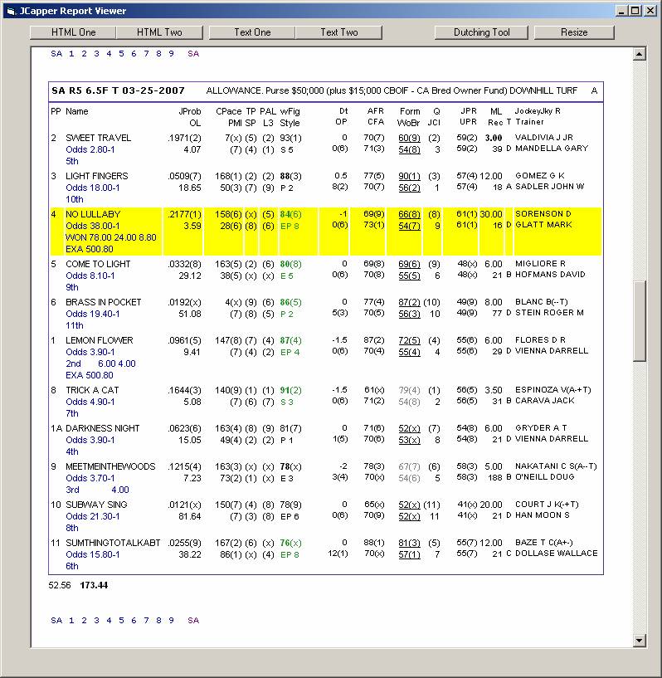The width and height of the screenshot is (662, 678).
Task: Click the first SA link in top navigation
Action: pyautogui.click(x=56, y=54)
